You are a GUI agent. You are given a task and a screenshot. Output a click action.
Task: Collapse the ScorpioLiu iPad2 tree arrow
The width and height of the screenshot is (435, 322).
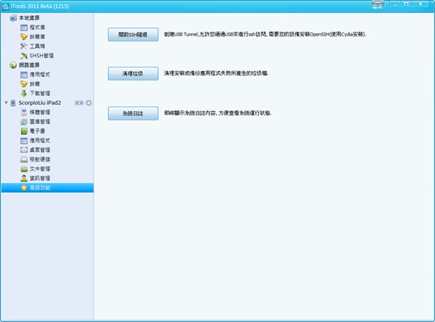pos(6,103)
